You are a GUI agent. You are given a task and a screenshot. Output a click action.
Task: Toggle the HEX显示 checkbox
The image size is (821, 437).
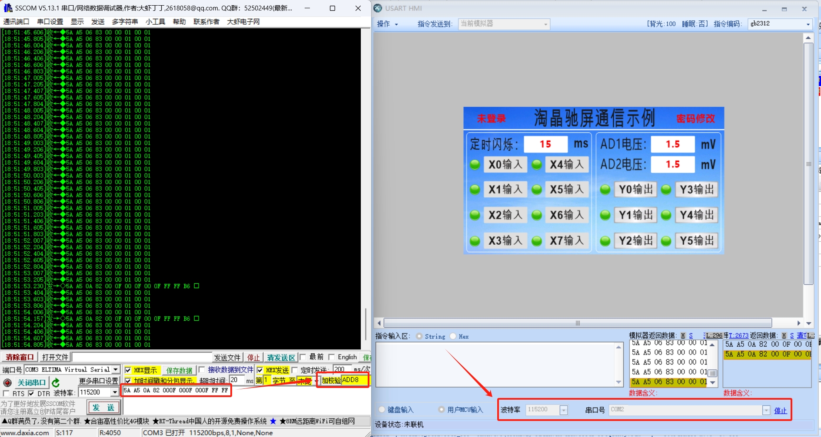pyautogui.click(x=128, y=370)
